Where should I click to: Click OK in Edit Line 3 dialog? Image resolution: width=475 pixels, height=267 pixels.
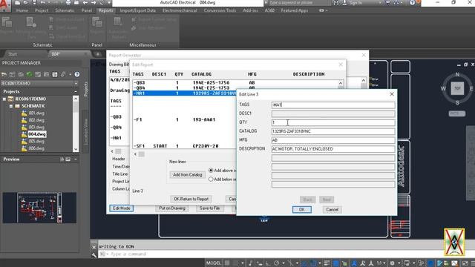click(302, 209)
